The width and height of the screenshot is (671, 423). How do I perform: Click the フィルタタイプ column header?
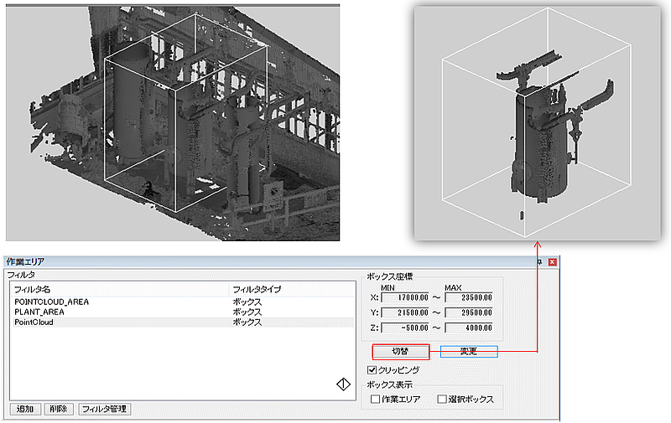click(x=292, y=289)
